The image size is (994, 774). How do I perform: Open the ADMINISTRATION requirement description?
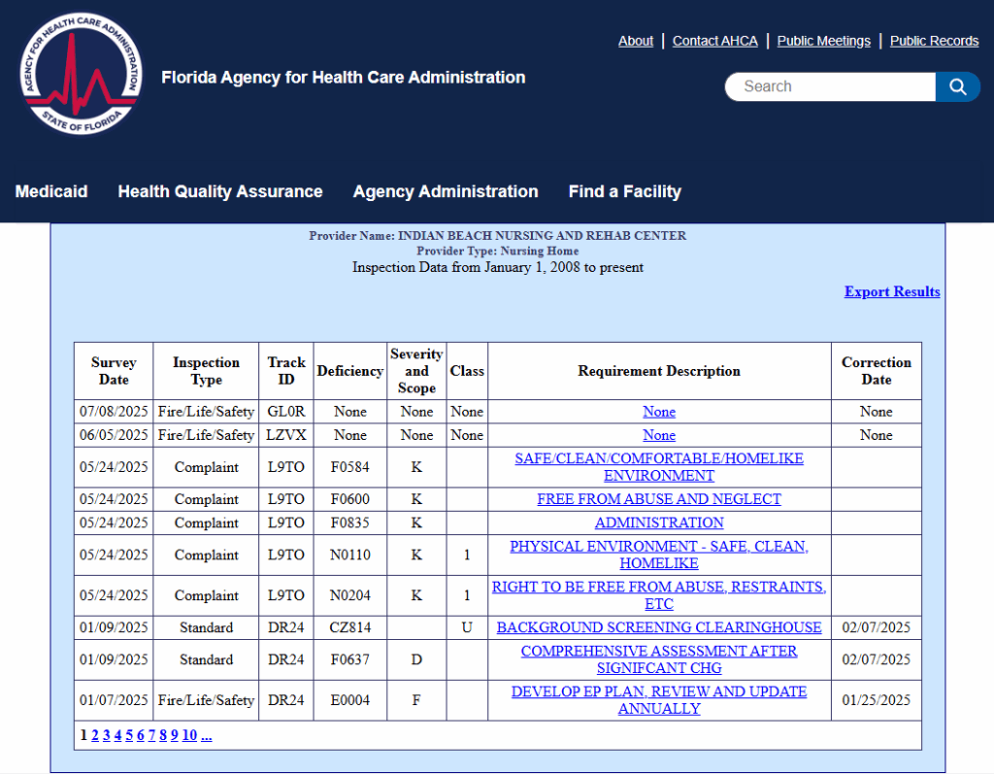659,522
